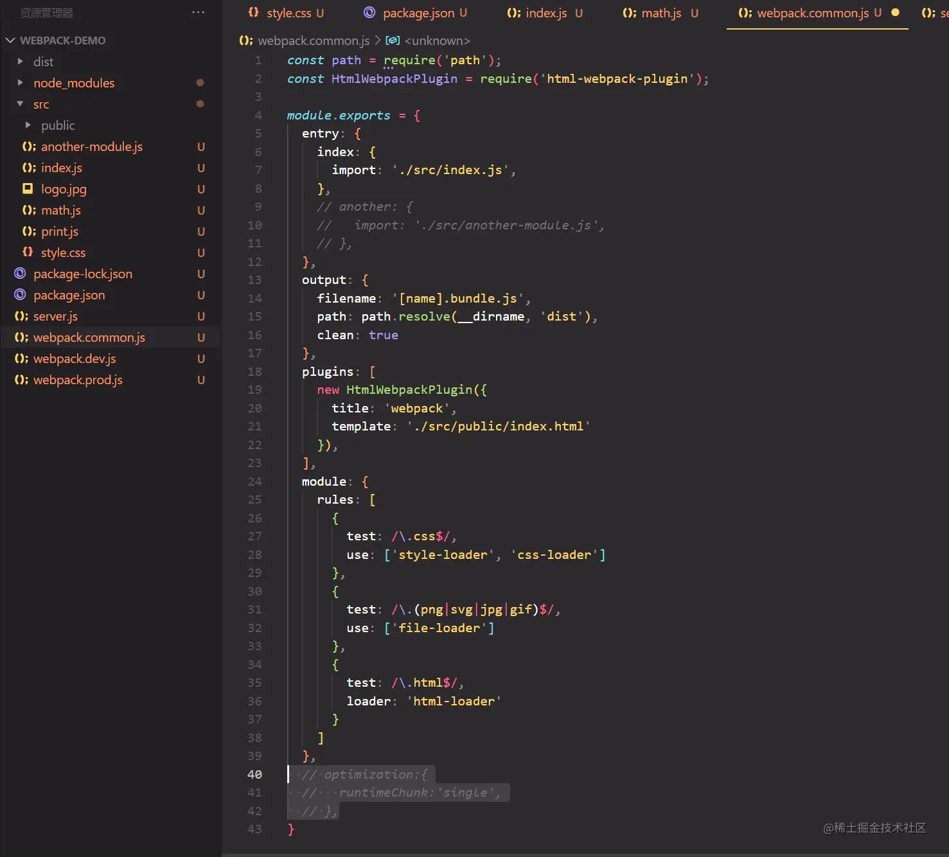Image resolution: width=949 pixels, height=857 pixels.
Task: Open webpack.prod.js file
Action: 78,380
